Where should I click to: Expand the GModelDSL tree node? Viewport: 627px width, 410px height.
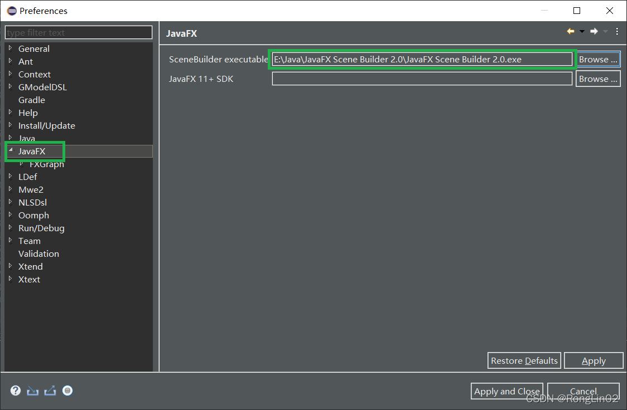(x=11, y=87)
